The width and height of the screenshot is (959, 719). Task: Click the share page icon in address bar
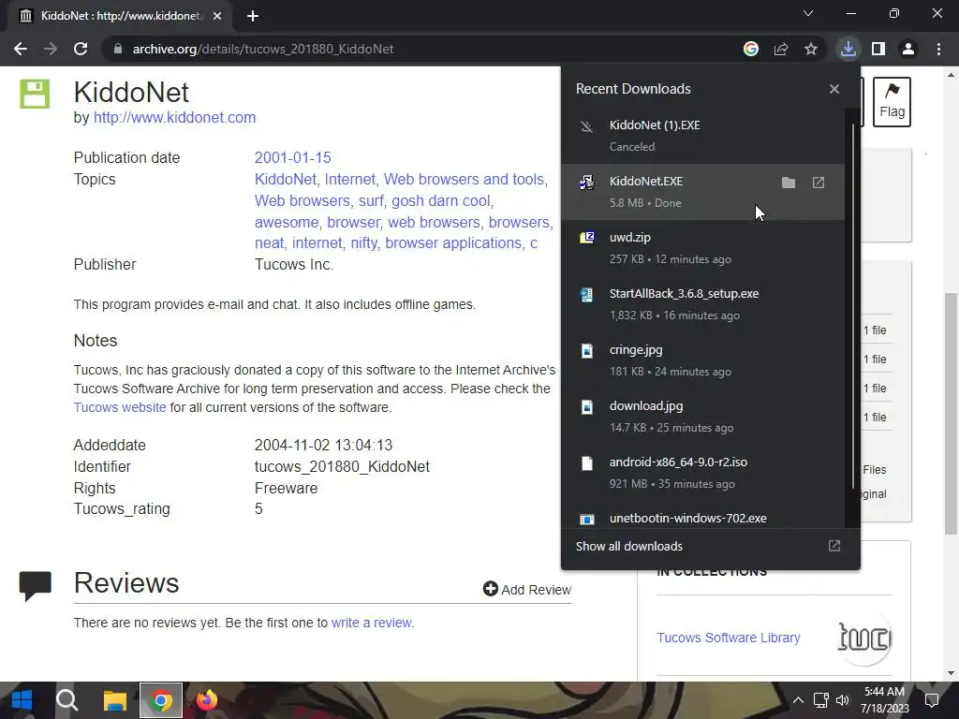point(781,49)
